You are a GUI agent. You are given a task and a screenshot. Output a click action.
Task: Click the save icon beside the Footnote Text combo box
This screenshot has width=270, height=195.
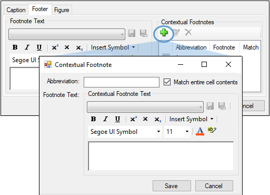pyautogui.click(x=132, y=33)
